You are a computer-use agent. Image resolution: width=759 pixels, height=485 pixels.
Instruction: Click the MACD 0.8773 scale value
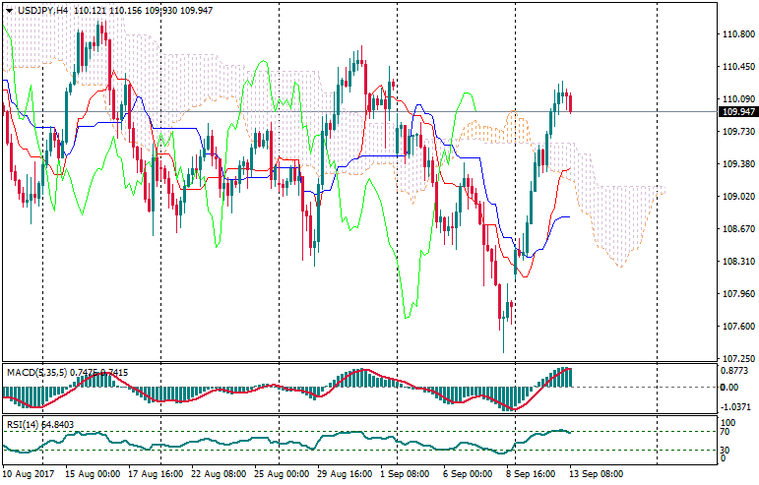click(x=735, y=371)
